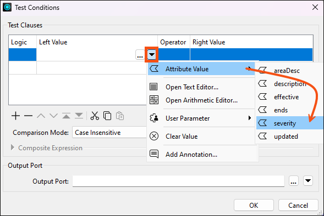Move the clause to the bottom

point(79,116)
